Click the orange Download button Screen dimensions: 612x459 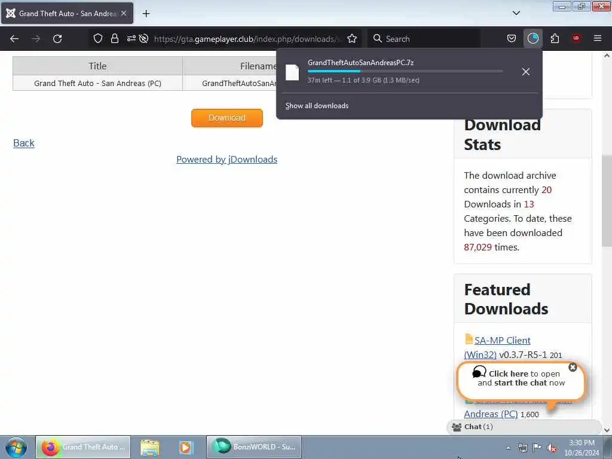tap(227, 118)
